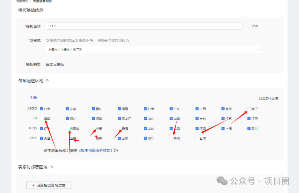Check the 台湾 checkbox
299x193 pixels.
click(197, 138)
